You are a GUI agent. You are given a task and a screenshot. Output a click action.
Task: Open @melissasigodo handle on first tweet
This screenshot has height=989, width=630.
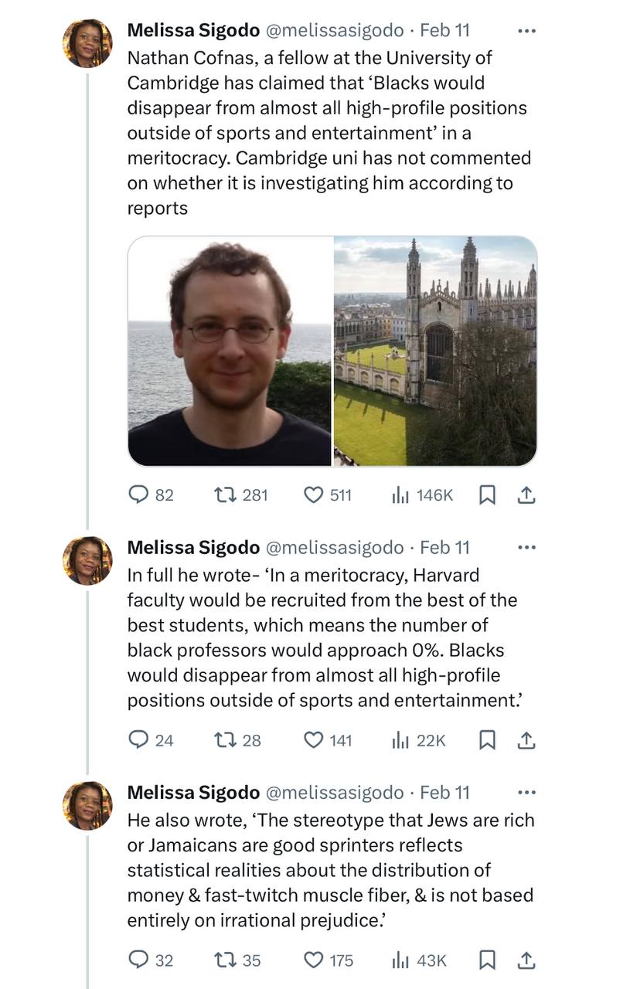pyautogui.click(x=334, y=30)
